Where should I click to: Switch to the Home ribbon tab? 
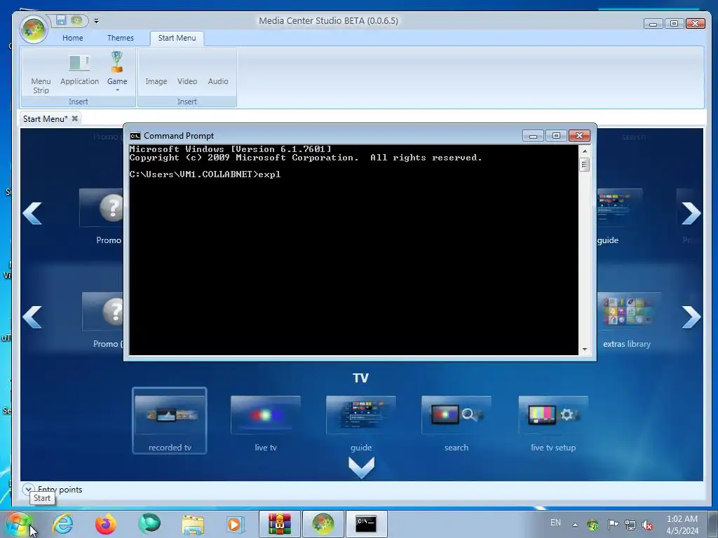click(x=73, y=38)
